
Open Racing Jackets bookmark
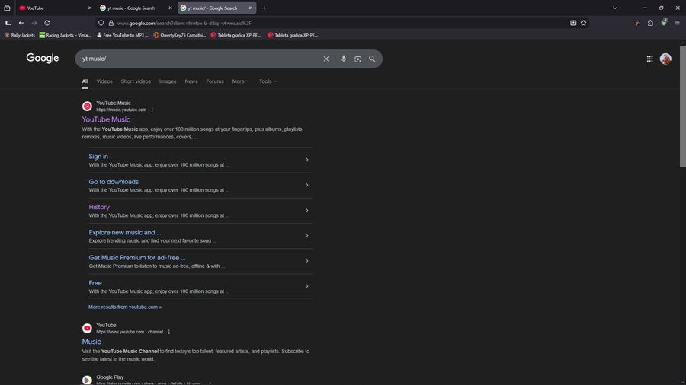coord(65,35)
